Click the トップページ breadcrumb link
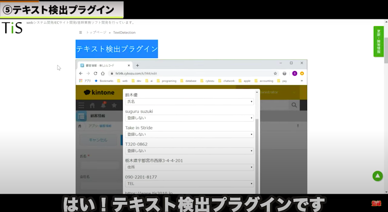 click(x=96, y=33)
